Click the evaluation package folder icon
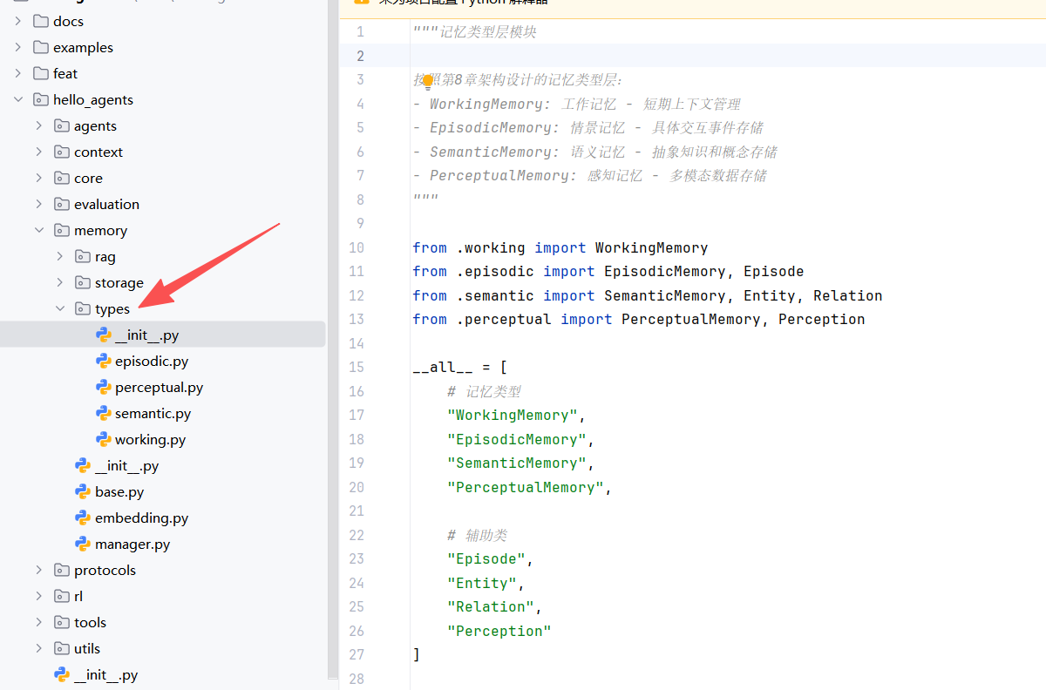This screenshot has width=1046, height=690. pyautogui.click(x=62, y=204)
